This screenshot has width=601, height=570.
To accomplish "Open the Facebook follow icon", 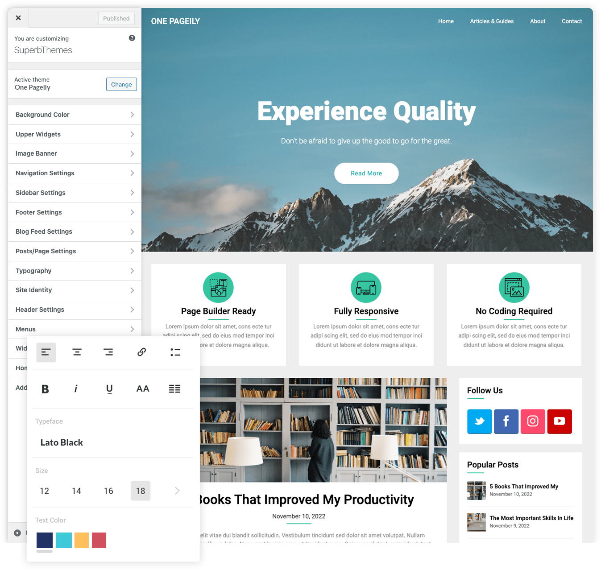I will pos(506,421).
